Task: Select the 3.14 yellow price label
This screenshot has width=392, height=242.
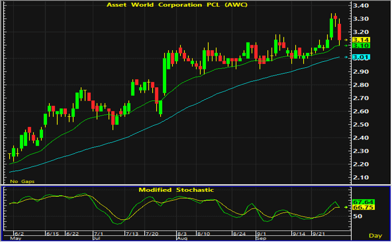Action: point(361,40)
